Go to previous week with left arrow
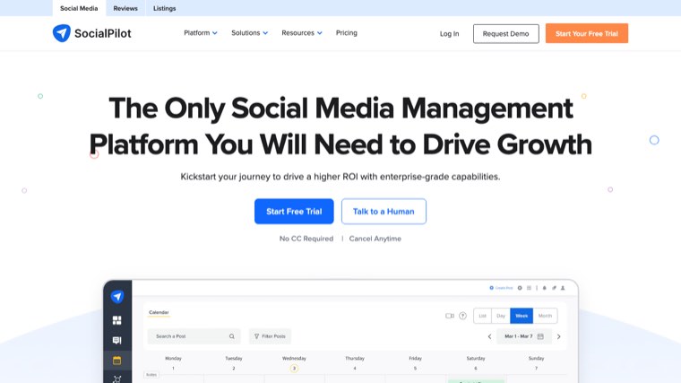 (489, 336)
